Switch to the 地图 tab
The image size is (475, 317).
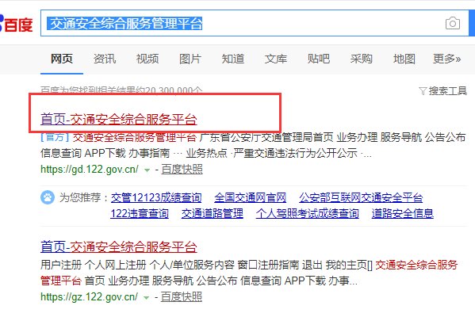pyautogui.click(x=404, y=59)
